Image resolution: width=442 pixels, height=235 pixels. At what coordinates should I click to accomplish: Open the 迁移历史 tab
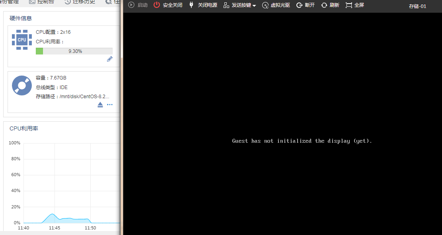pyautogui.click(x=80, y=2)
